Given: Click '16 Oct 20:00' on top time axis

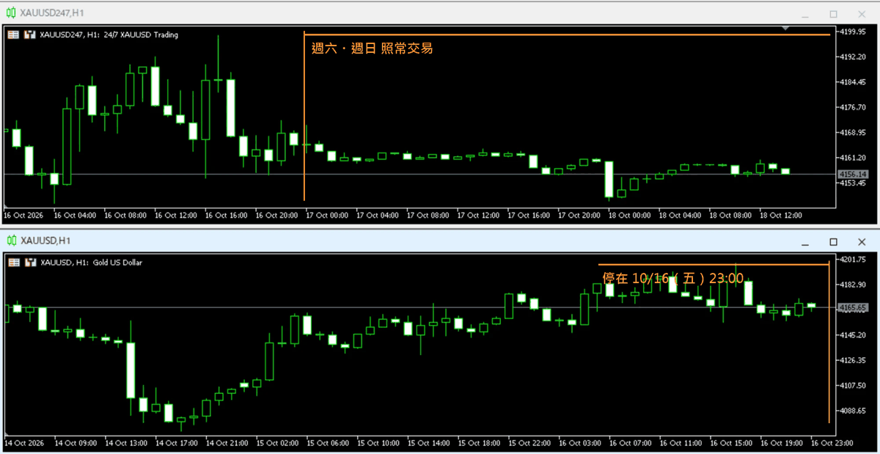Looking at the screenshot, I should coord(275,216).
